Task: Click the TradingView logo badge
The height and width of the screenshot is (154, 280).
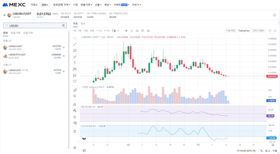Action: (84, 139)
